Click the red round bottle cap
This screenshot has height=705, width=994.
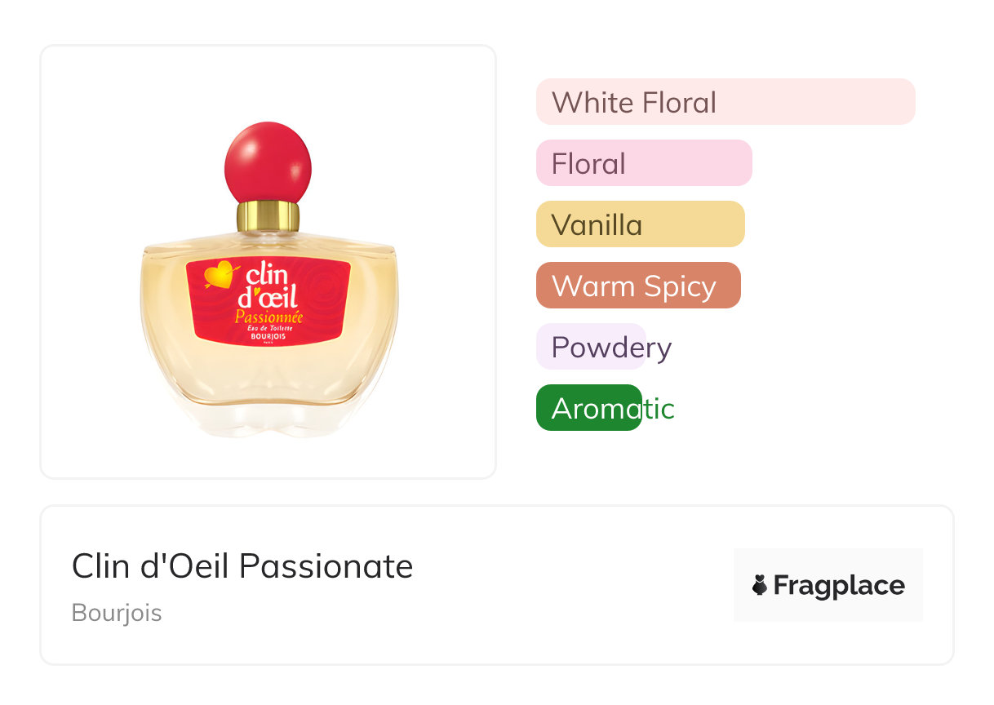[268, 162]
